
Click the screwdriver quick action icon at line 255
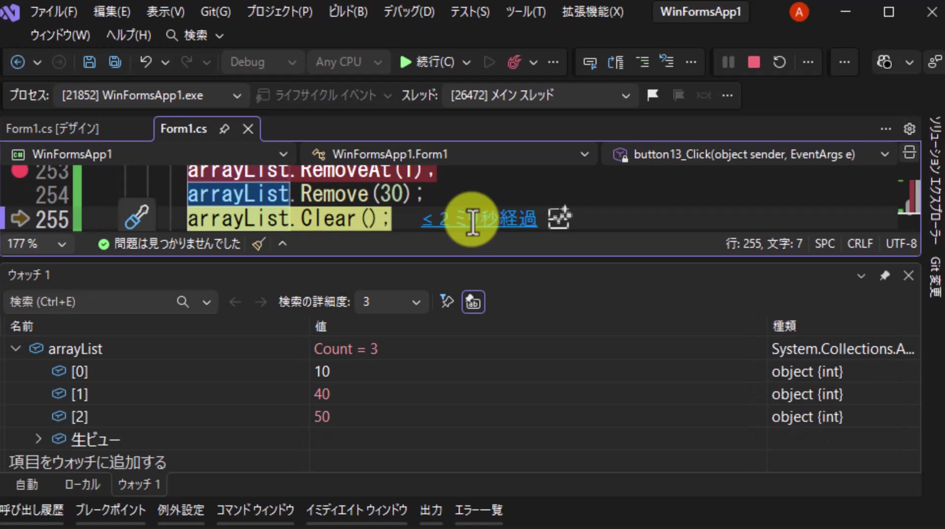click(x=136, y=216)
